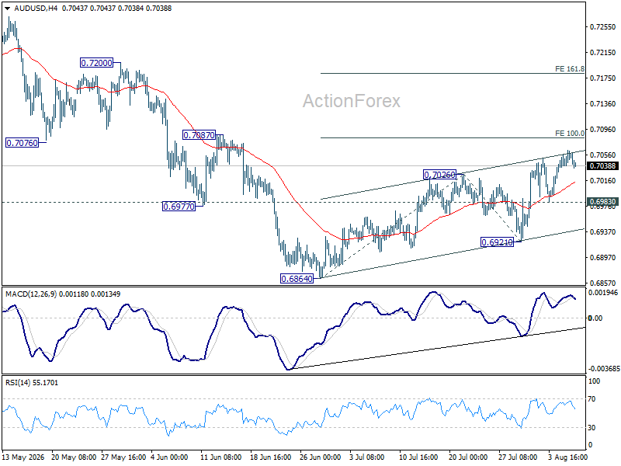Click the RSI(14) indicator label
The image size is (621, 466).
[x=19, y=382]
